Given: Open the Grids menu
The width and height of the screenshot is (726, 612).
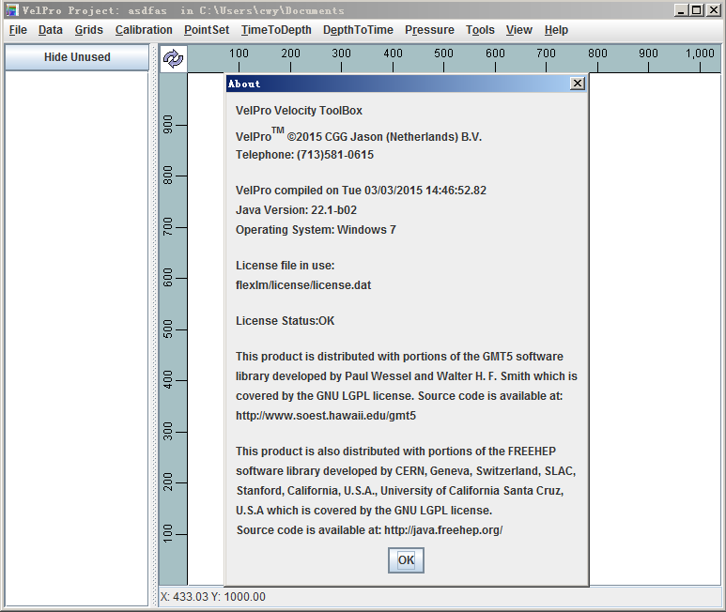Looking at the screenshot, I should (x=89, y=30).
